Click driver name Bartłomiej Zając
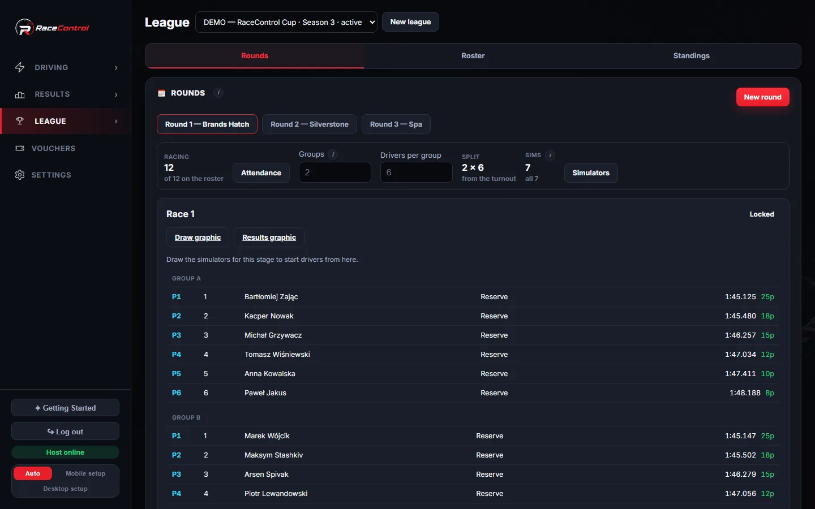The height and width of the screenshot is (509, 815). pos(271,297)
